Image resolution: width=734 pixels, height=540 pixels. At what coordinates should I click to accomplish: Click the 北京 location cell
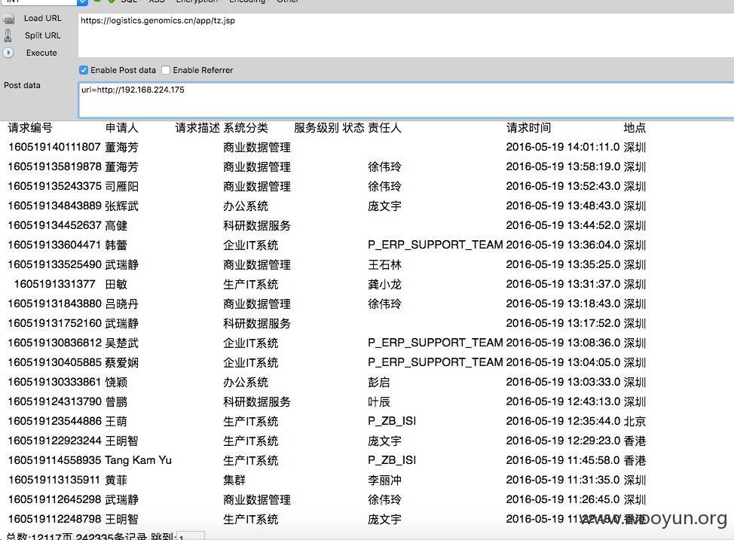pyautogui.click(x=635, y=421)
